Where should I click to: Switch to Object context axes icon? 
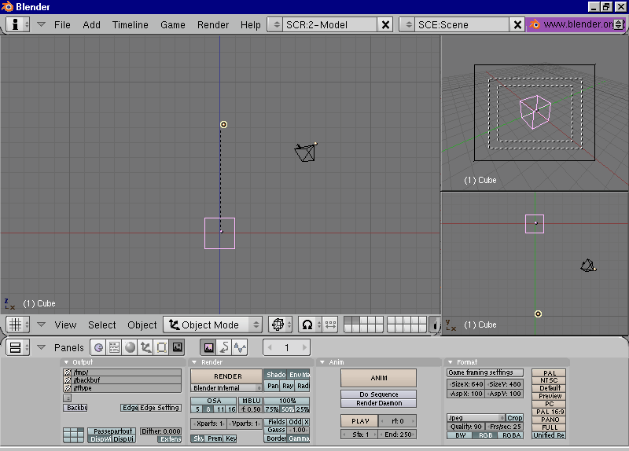[x=145, y=347]
